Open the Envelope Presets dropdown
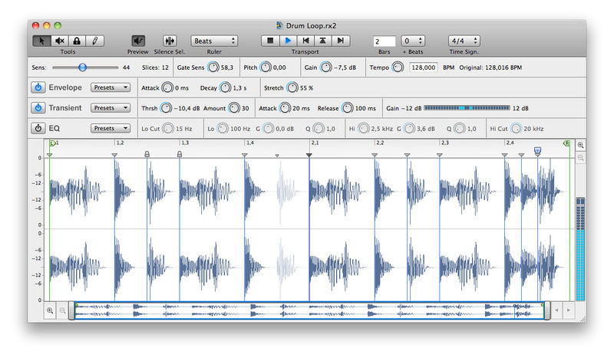 [111, 87]
